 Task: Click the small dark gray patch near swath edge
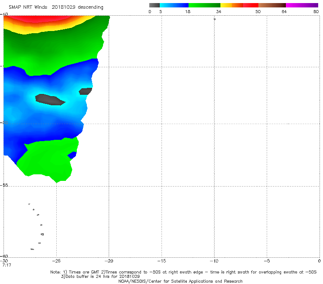[x=86, y=91]
